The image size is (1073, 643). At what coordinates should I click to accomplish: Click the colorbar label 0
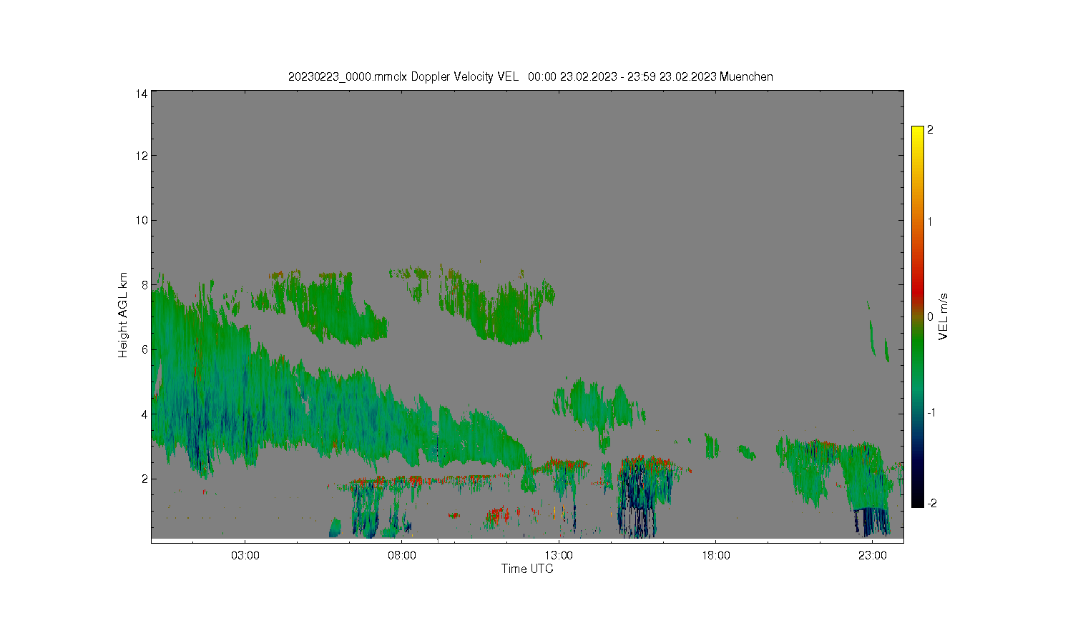click(930, 316)
